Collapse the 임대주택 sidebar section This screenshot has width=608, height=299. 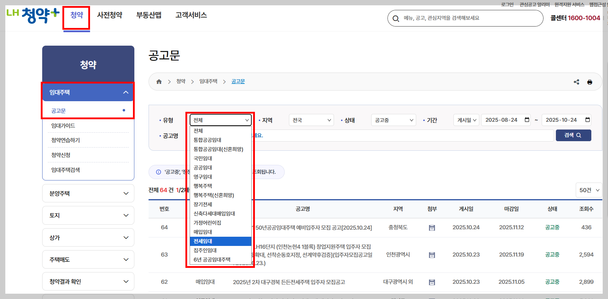click(88, 92)
